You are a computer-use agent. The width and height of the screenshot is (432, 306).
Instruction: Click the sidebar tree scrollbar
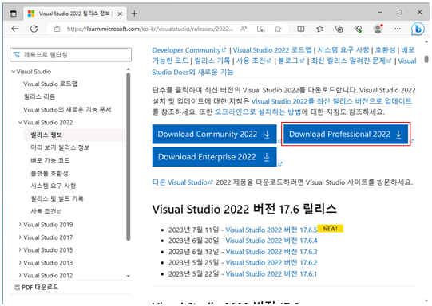[128, 157]
